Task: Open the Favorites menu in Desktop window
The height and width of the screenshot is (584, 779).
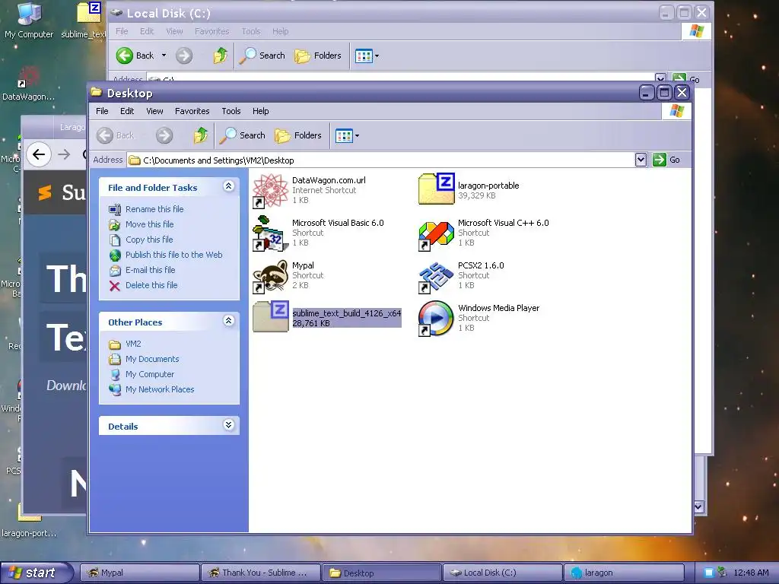Action: [x=192, y=111]
